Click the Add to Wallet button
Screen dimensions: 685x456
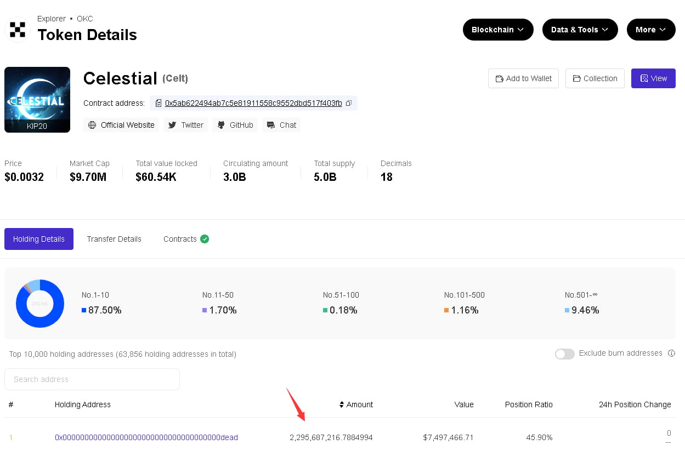click(523, 78)
